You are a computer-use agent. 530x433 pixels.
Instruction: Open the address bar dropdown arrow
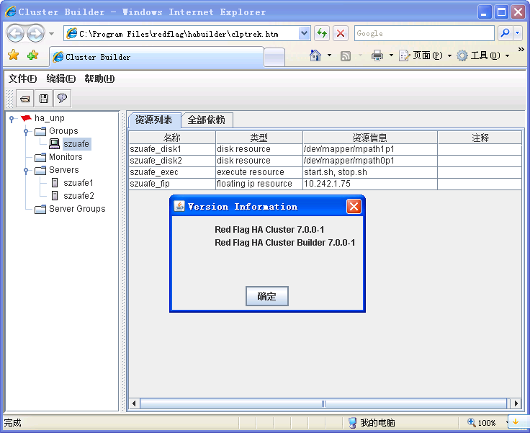click(304, 33)
